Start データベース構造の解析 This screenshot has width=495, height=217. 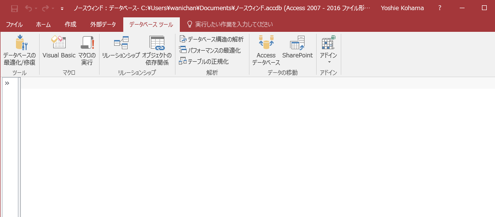(x=211, y=40)
